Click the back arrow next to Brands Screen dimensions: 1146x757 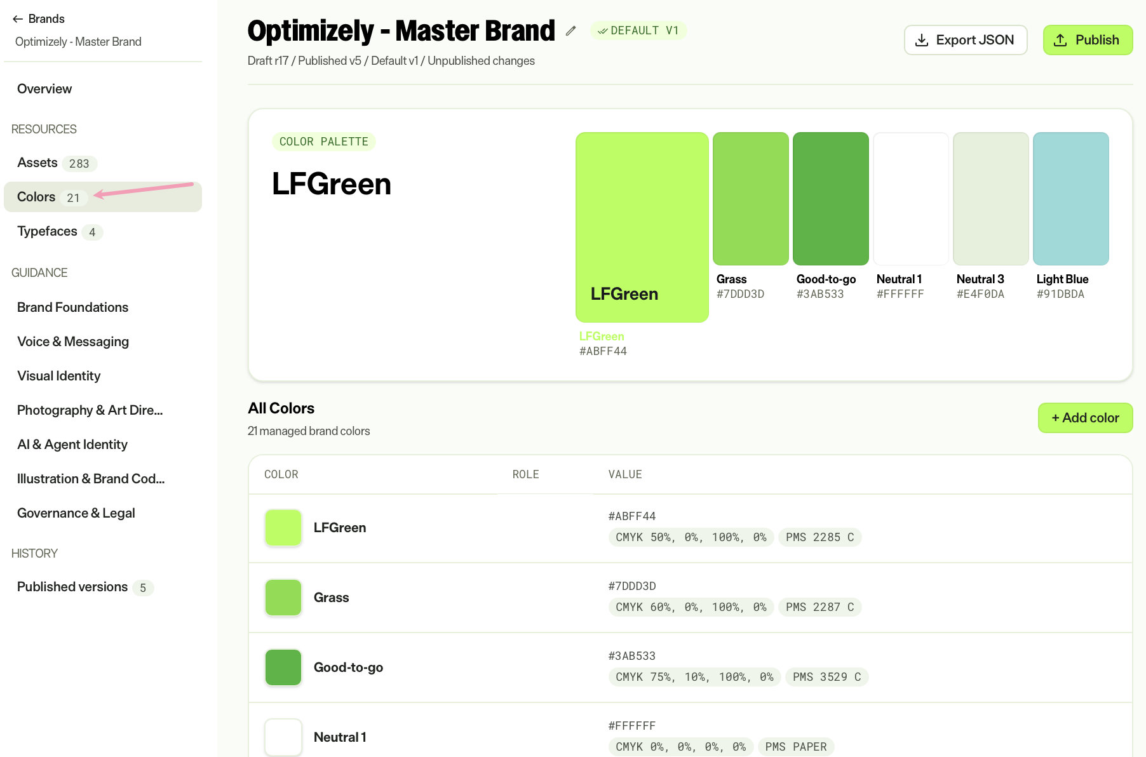pos(18,19)
